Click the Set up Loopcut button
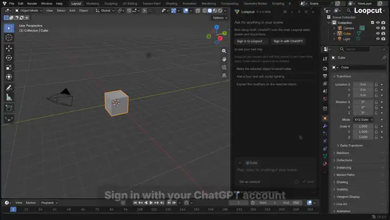The width and height of the screenshot is (390, 220). (251, 182)
